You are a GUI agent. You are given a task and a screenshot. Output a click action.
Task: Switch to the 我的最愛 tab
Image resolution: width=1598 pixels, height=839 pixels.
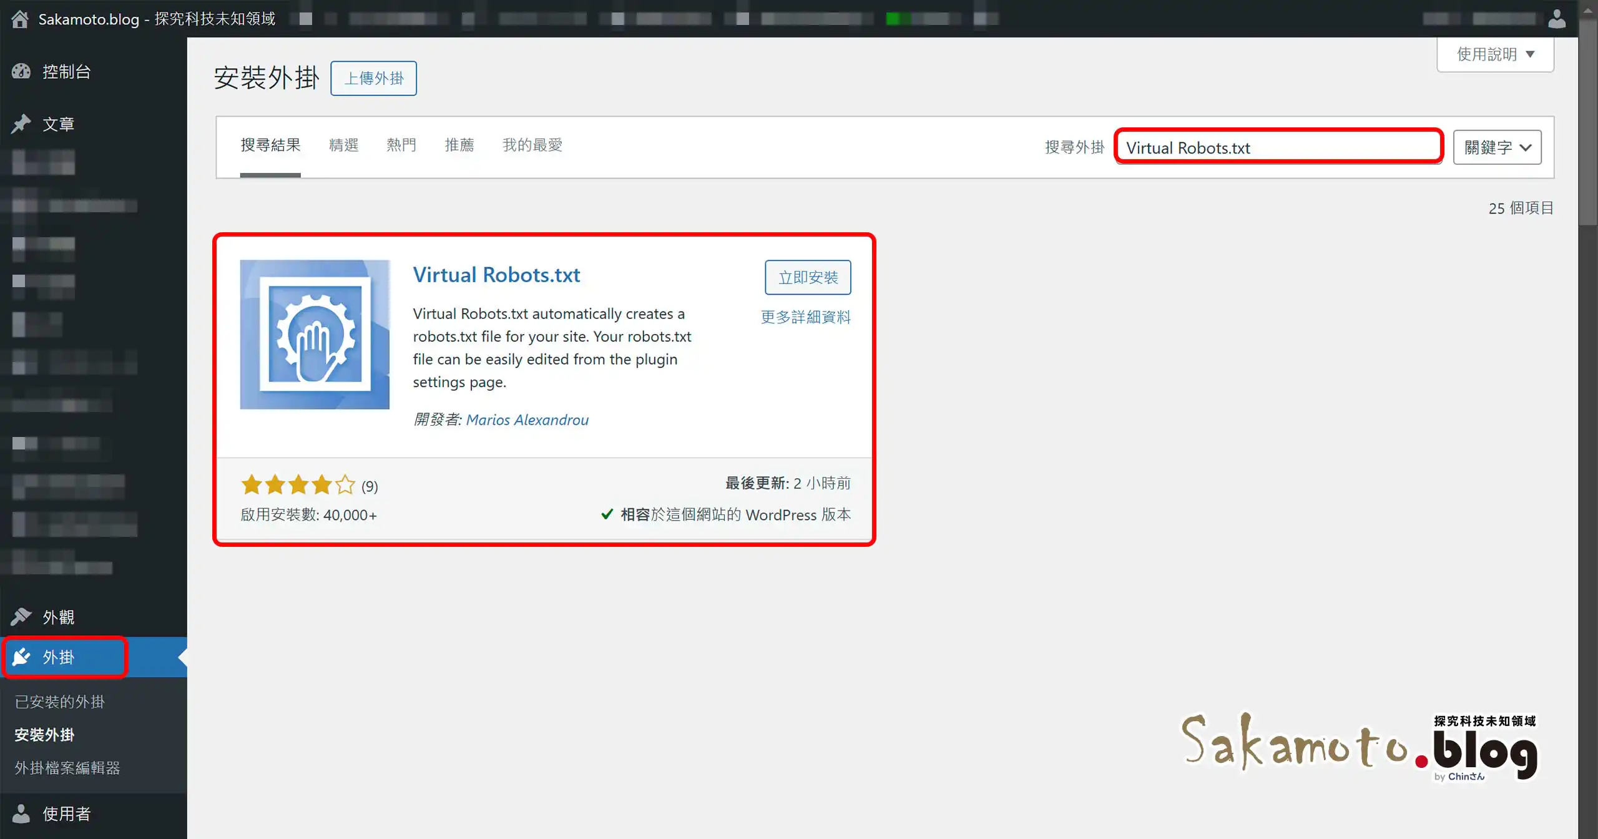point(532,144)
